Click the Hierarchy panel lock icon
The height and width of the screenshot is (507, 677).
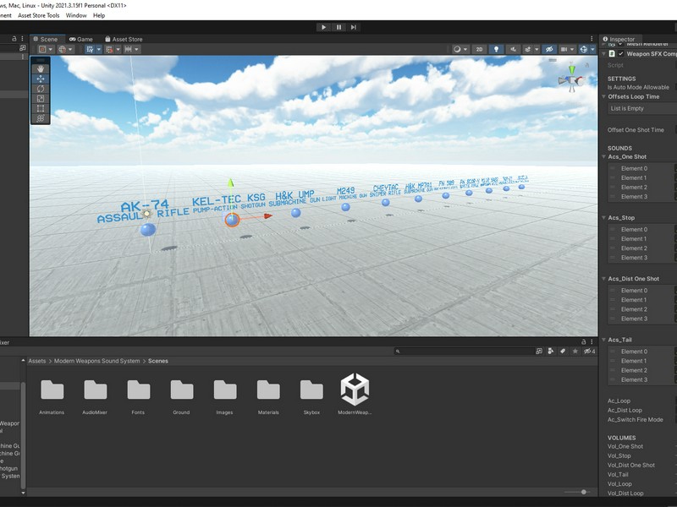[14, 38]
